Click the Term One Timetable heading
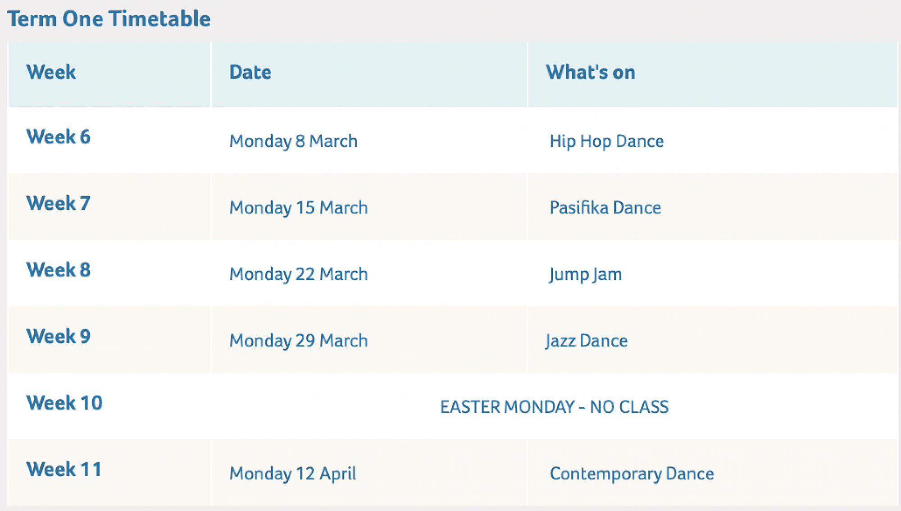 [x=109, y=19]
